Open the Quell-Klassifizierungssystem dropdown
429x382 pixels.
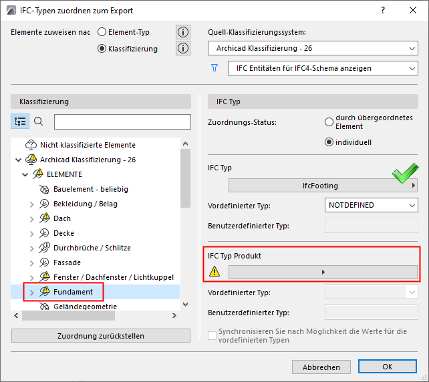click(x=313, y=48)
